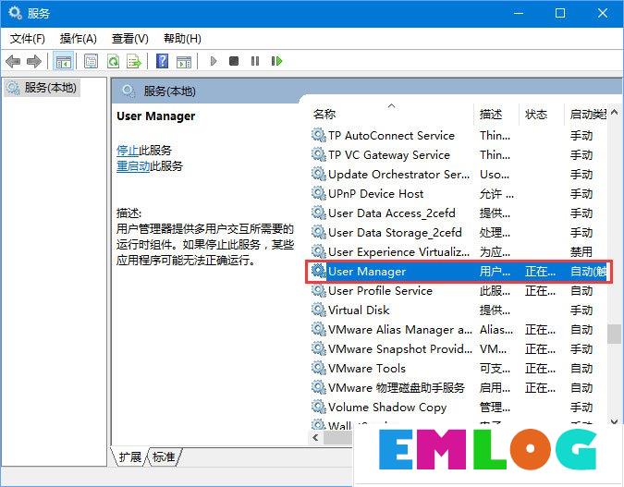Image resolution: width=624 pixels, height=487 pixels.
Task: Select the TP AutoConnect Service name
Action: [392, 135]
